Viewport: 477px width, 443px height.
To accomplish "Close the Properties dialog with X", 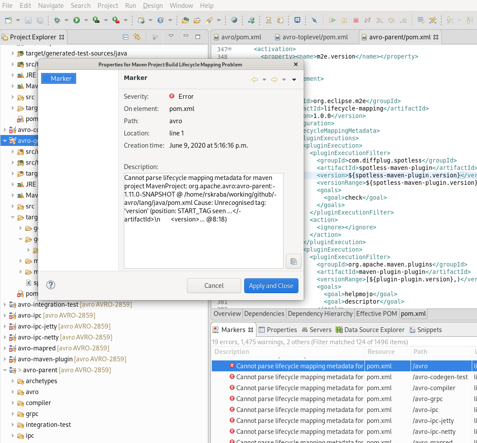I will point(296,64).
